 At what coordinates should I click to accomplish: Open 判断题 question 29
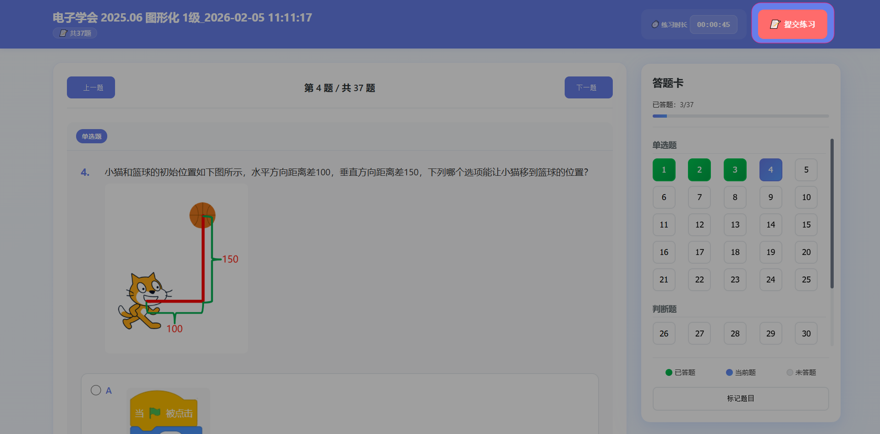(x=771, y=334)
